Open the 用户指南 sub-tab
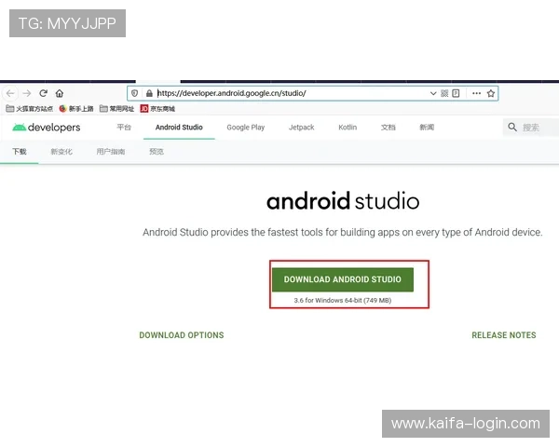This screenshot has width=559, height=447. pyautogui.click(x=110, y=152)
